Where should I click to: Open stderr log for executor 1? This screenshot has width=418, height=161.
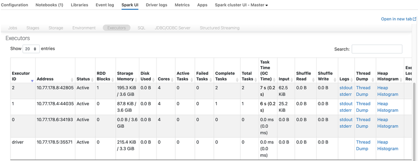coord(346,110)
